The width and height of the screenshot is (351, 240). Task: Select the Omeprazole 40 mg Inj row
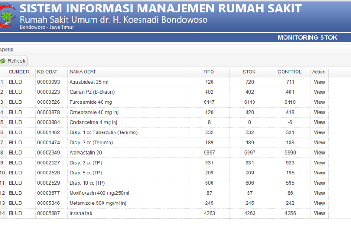click(164, 112)
